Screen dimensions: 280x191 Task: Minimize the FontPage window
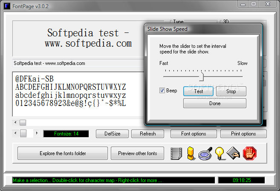[x=243, y=4]
